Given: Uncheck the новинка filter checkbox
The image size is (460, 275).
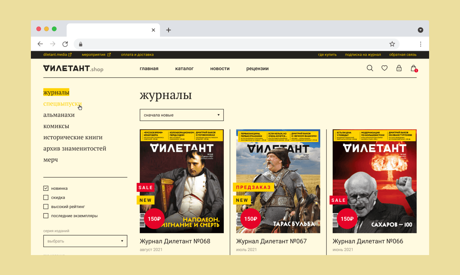Looking at the screenshot, I should 46,188.
